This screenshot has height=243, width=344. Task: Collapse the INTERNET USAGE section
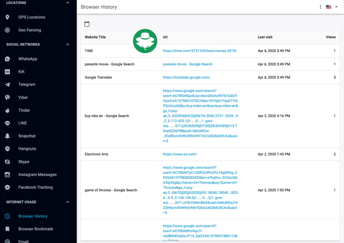67,202
